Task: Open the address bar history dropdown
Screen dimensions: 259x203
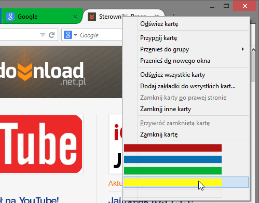Action: pos(43,35)
